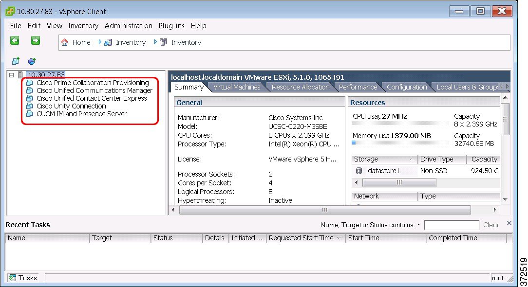Select the Summary tab
This screenshot has width=528, height=287.
pyautogui.click(x=189, y=87)
